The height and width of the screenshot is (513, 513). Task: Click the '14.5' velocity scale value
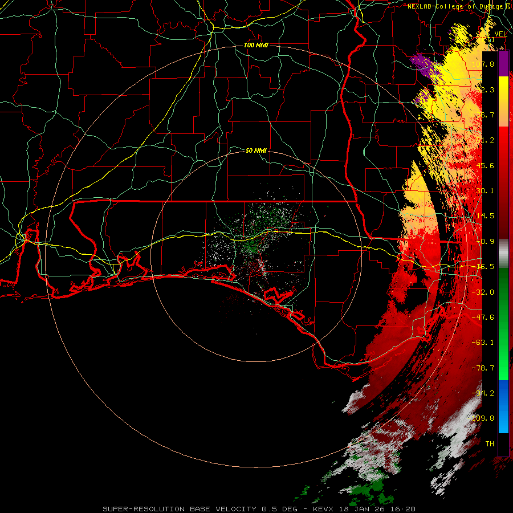click(485, 216)
